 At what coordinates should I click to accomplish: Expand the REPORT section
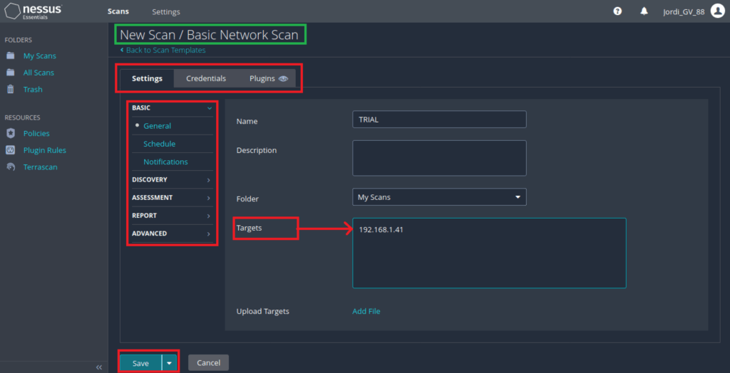[173, 216]
